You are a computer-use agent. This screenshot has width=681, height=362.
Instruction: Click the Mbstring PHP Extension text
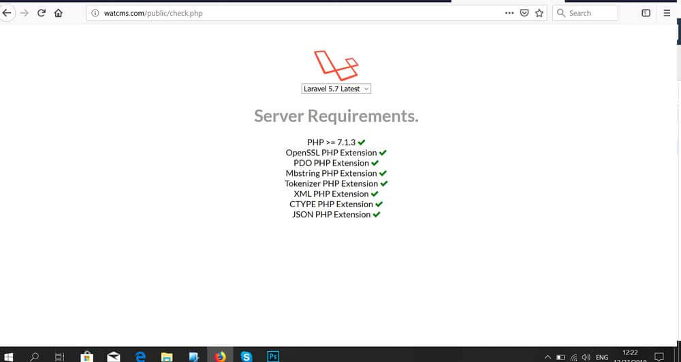click(x=331, y=173)
